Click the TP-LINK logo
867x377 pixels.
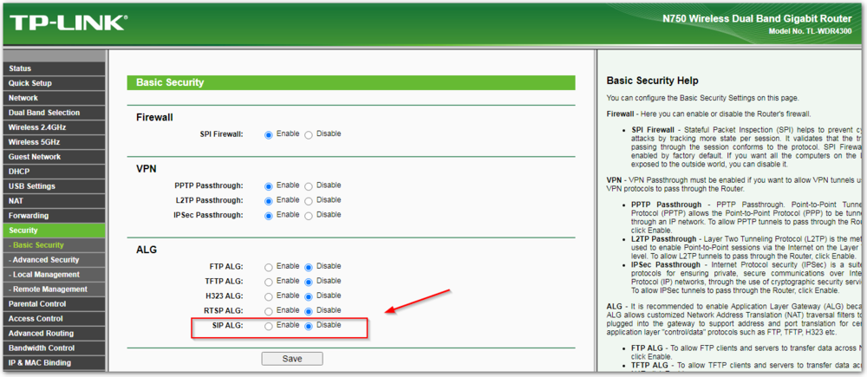pyautogui.click(x=67, y=23)
